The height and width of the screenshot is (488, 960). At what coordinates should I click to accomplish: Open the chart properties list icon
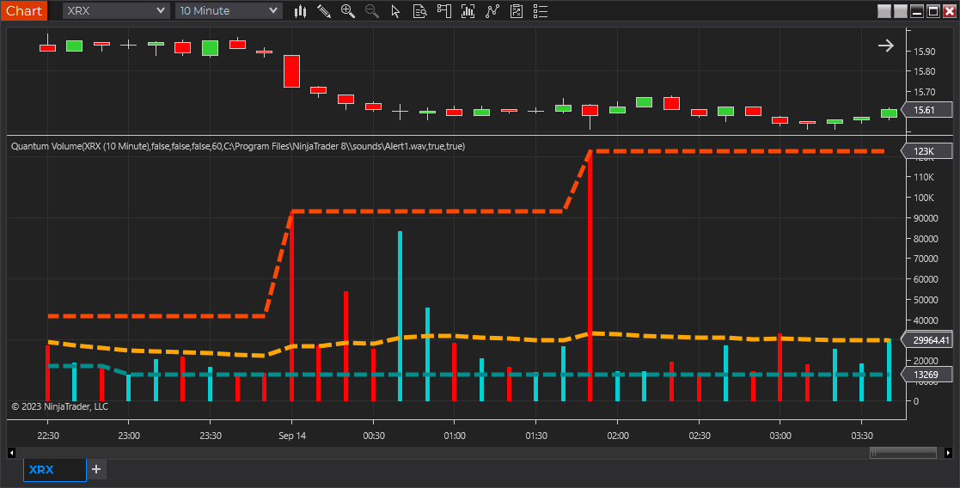click(x=541, y=11)
